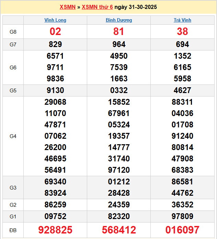Viewport: 217px width, 239px height.
Task: Open the Vĩnh Long province link
Action: coord(55,20)
